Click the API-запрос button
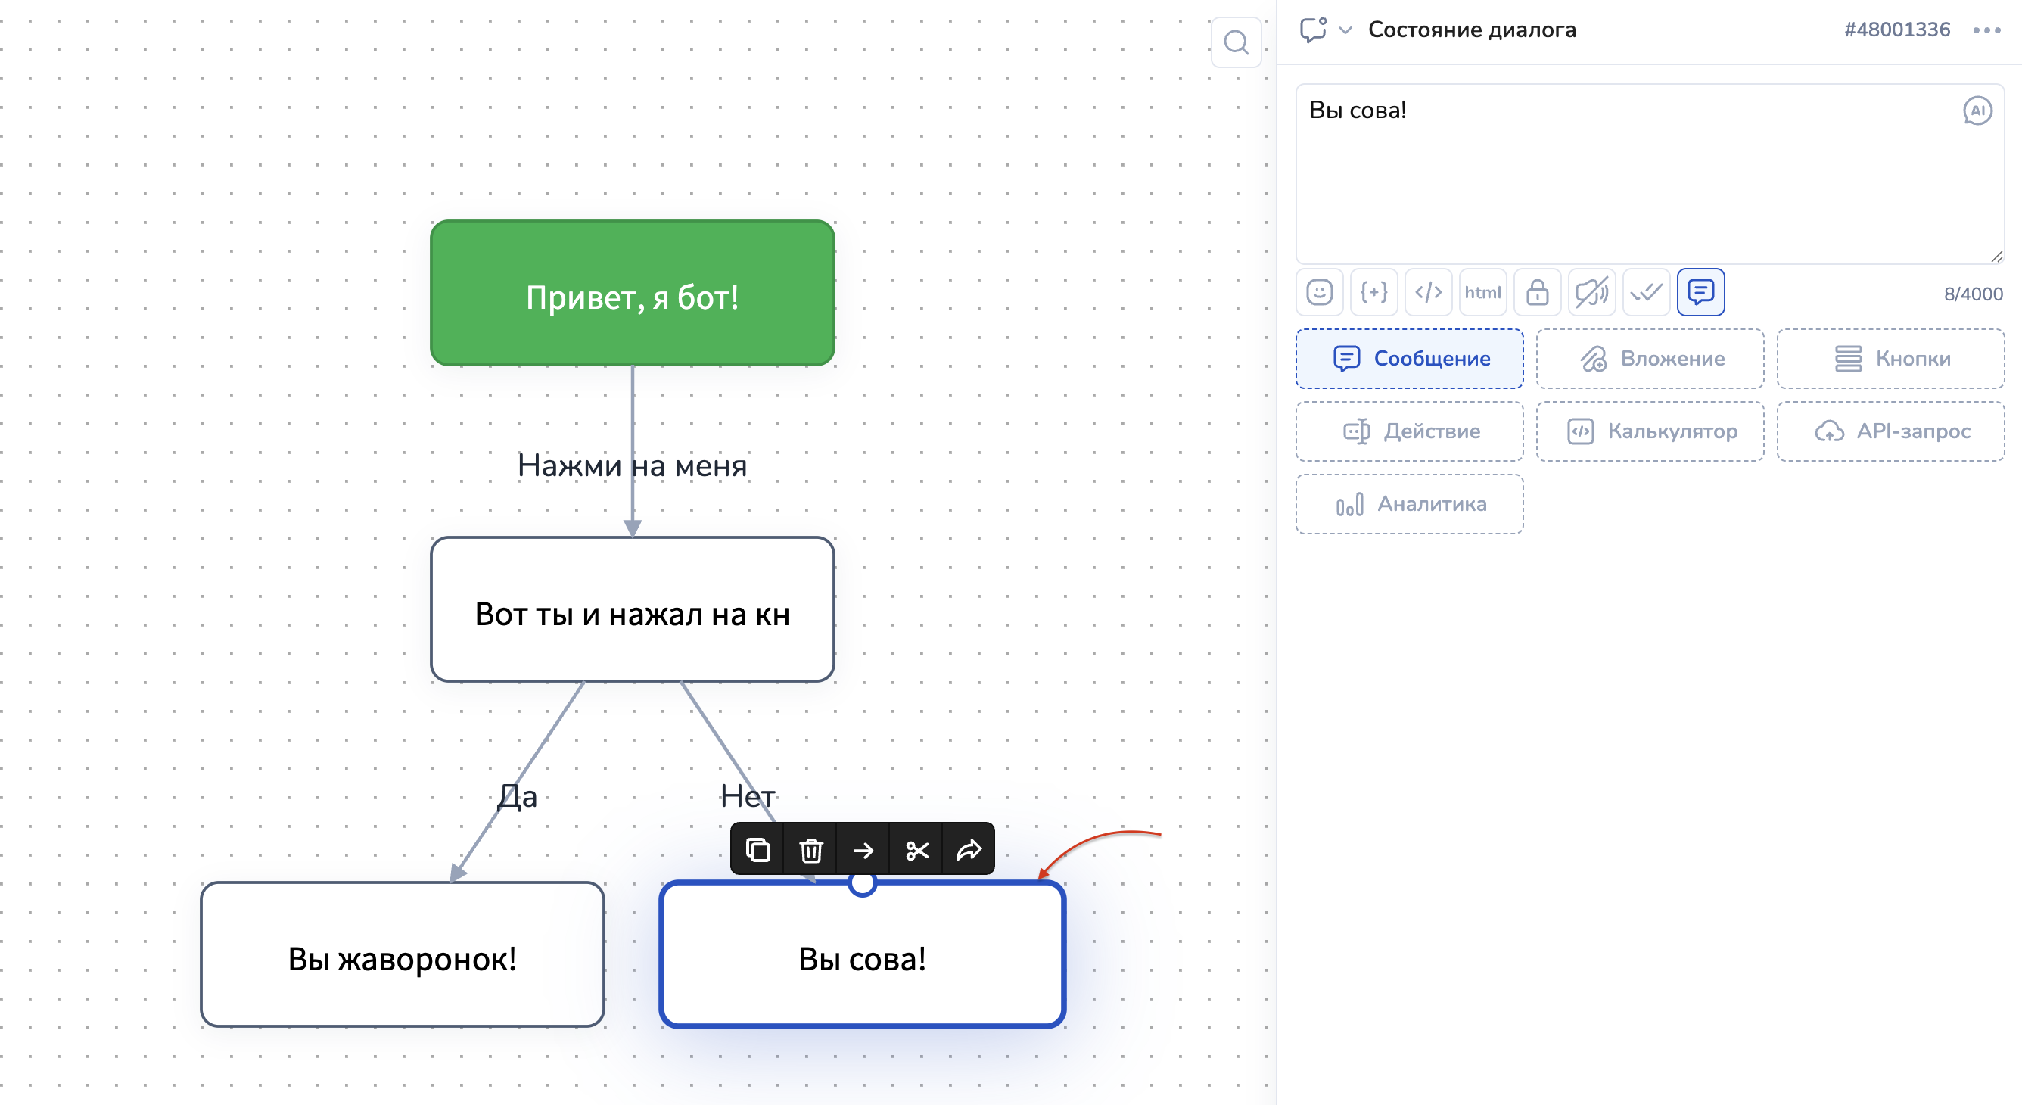The image size is (2022, 1105). click(1890, 431)
